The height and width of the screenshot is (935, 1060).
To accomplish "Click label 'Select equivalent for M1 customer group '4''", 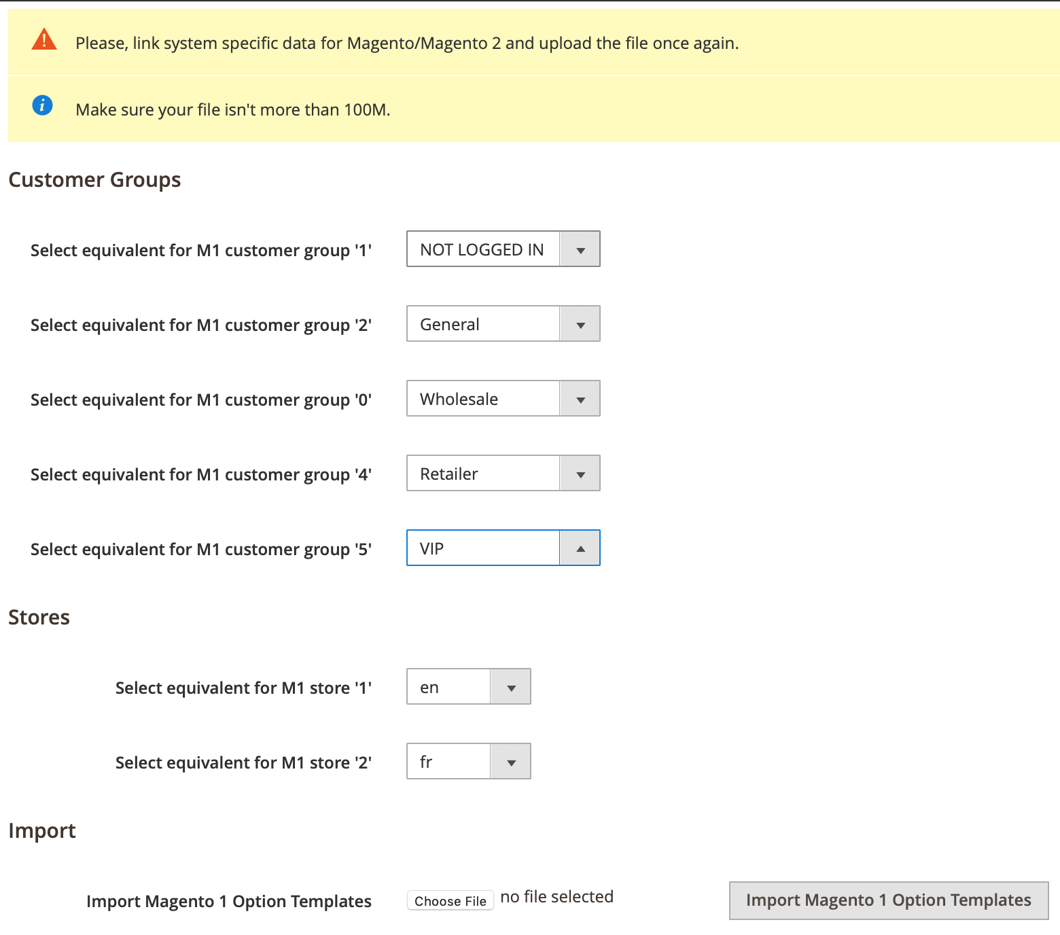I will pyautogui.click(x=201, y=474).
